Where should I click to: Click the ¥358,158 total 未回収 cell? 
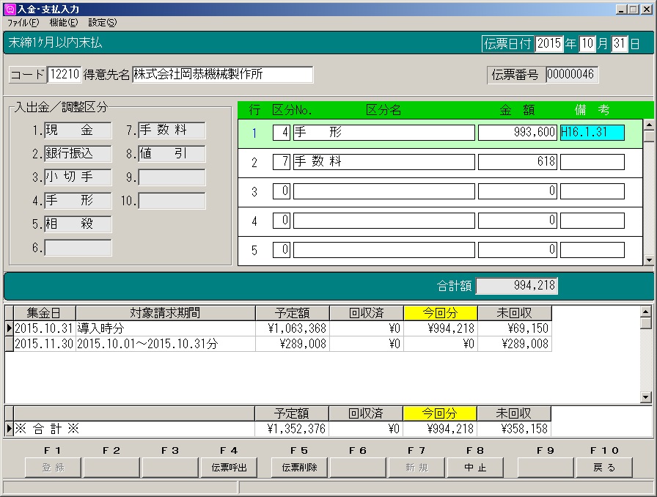pos(514,429)
